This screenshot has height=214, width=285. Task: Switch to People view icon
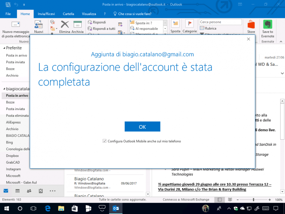point(29,191)
